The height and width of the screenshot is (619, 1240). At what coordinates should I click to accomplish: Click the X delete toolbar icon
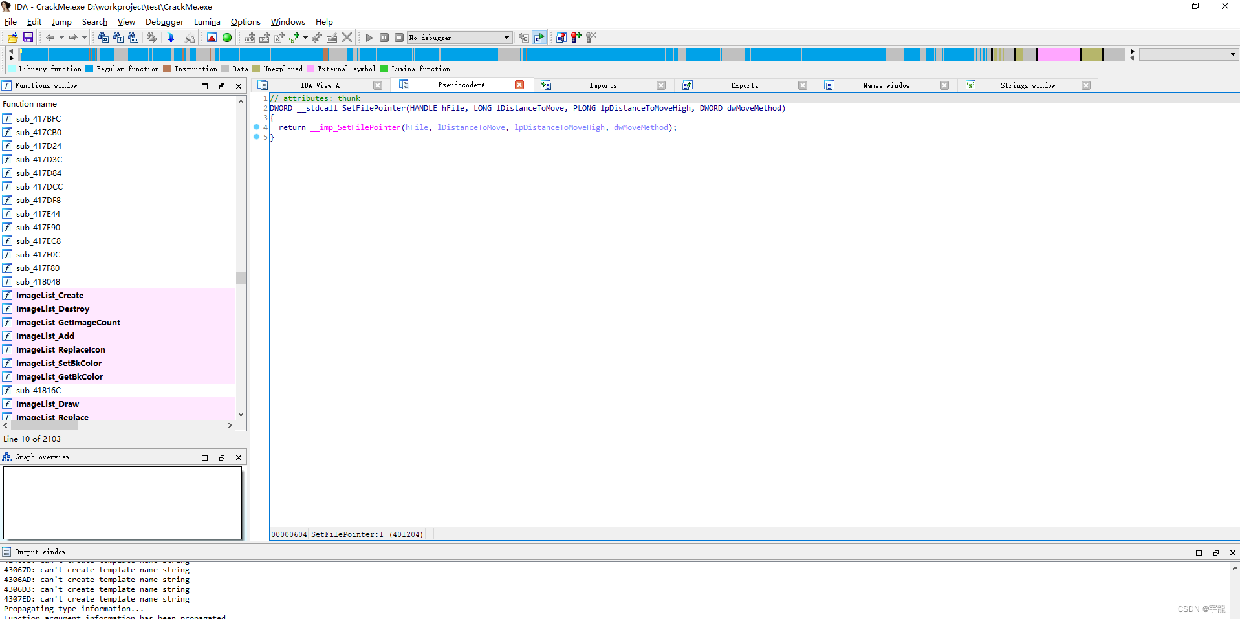coord(347,38)
